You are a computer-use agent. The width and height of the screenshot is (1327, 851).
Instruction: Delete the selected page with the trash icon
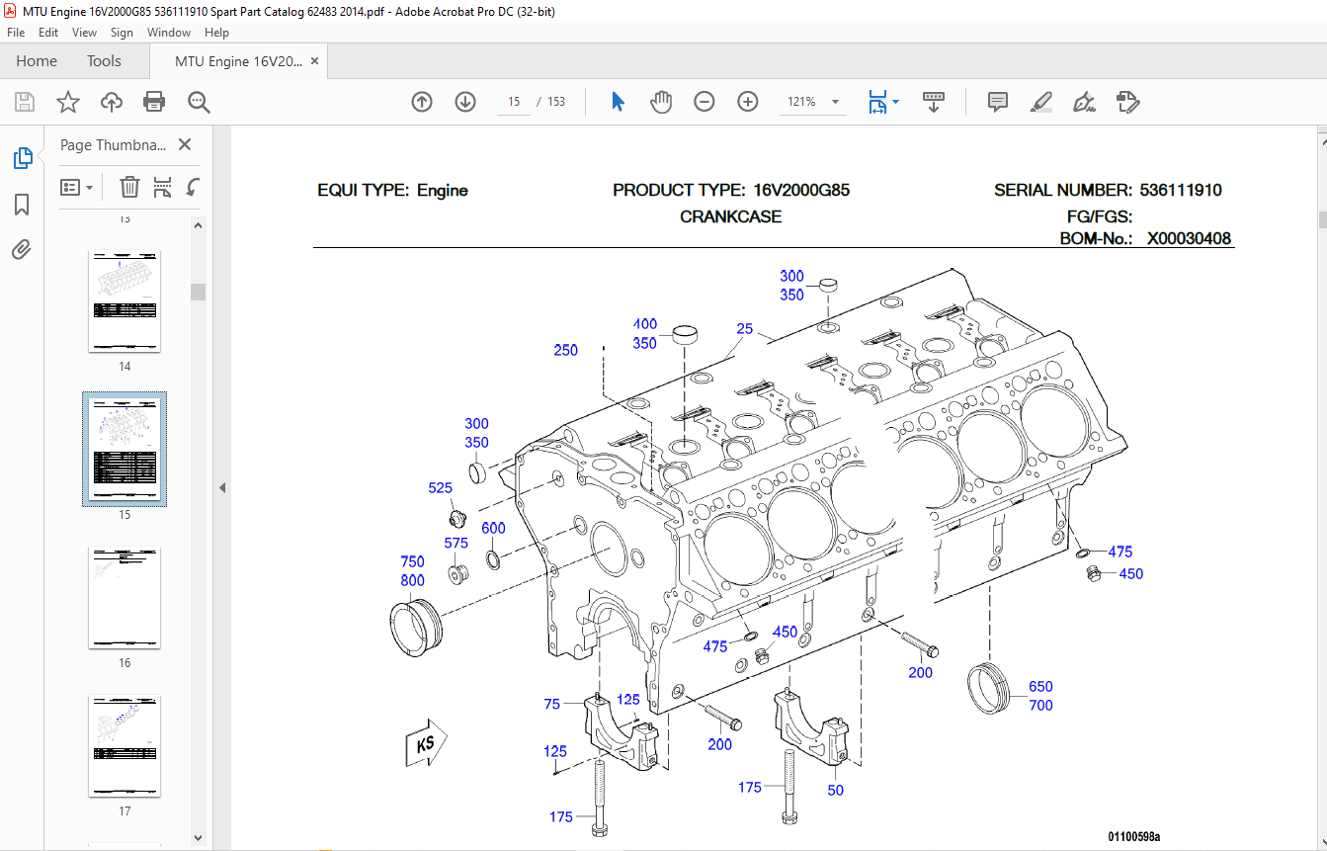point(129,187)
